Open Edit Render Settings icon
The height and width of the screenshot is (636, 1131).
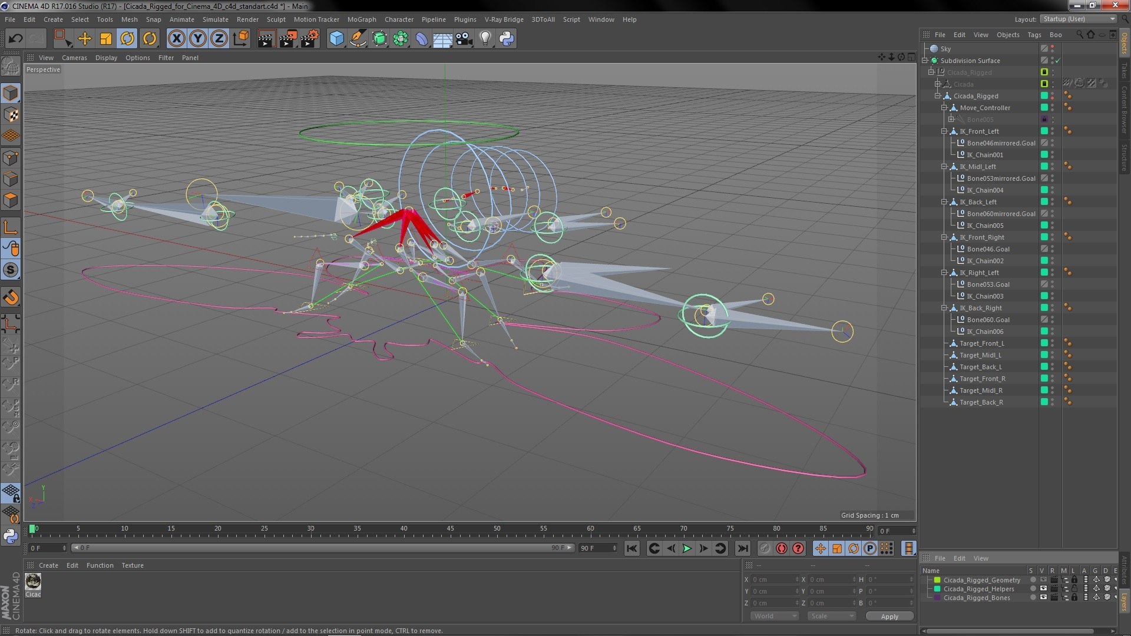click(309, 39)
